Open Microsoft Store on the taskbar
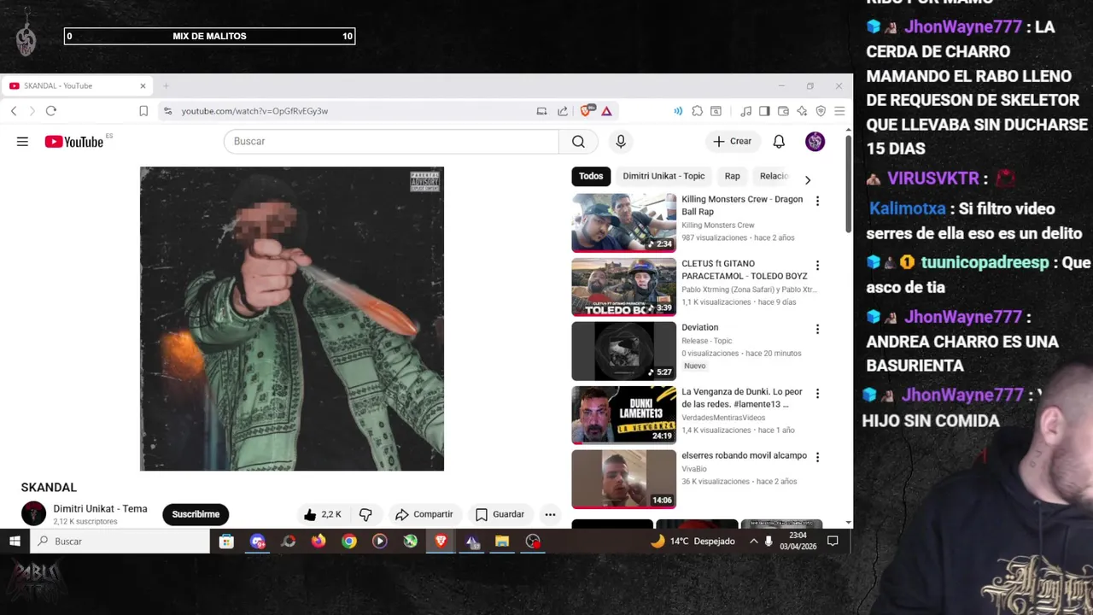This screenshot has width=1093, height=615. [226, 541]
